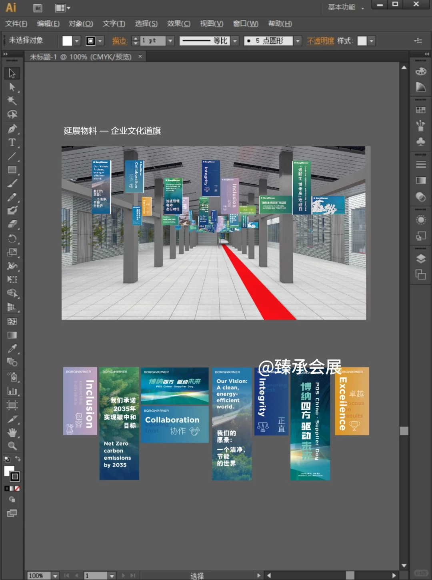
Task: Open the 基本功能 workspace switcher
Action: pyautogui.click(x=346, y=7)
